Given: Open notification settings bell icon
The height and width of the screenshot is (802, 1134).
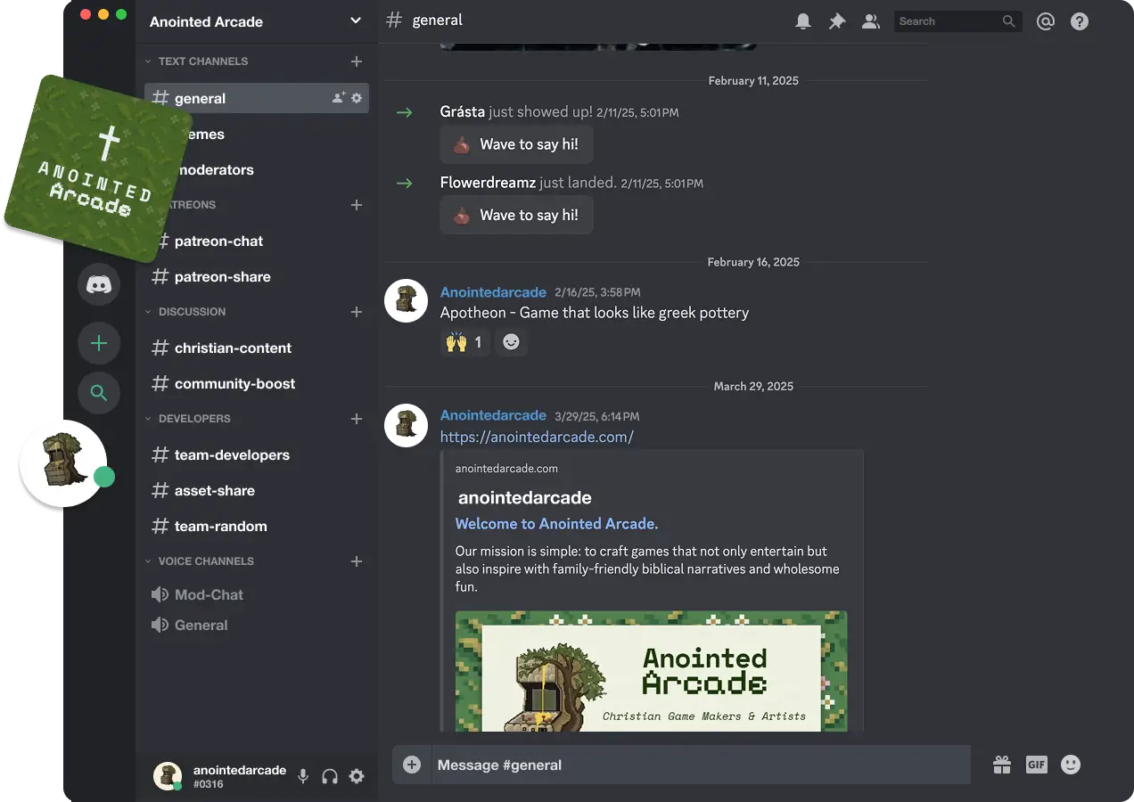Looking at the screenshot, I should [803, 21].
